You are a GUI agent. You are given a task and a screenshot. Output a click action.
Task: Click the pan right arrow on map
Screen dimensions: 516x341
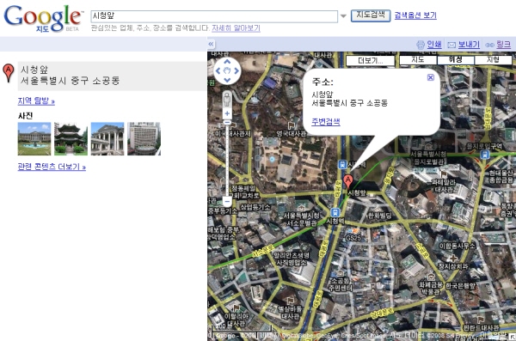tap(236, 70)
